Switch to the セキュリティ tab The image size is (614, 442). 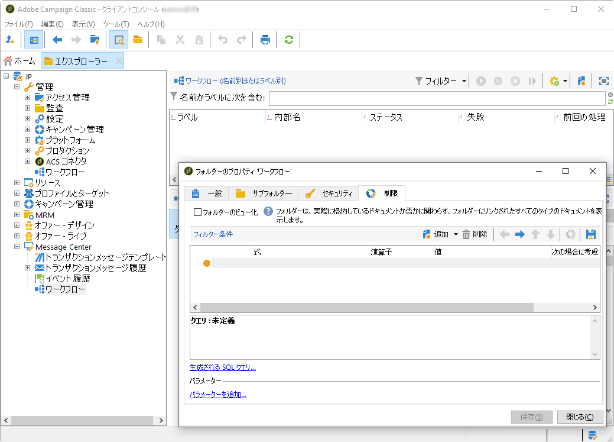(x=329, y=193)
